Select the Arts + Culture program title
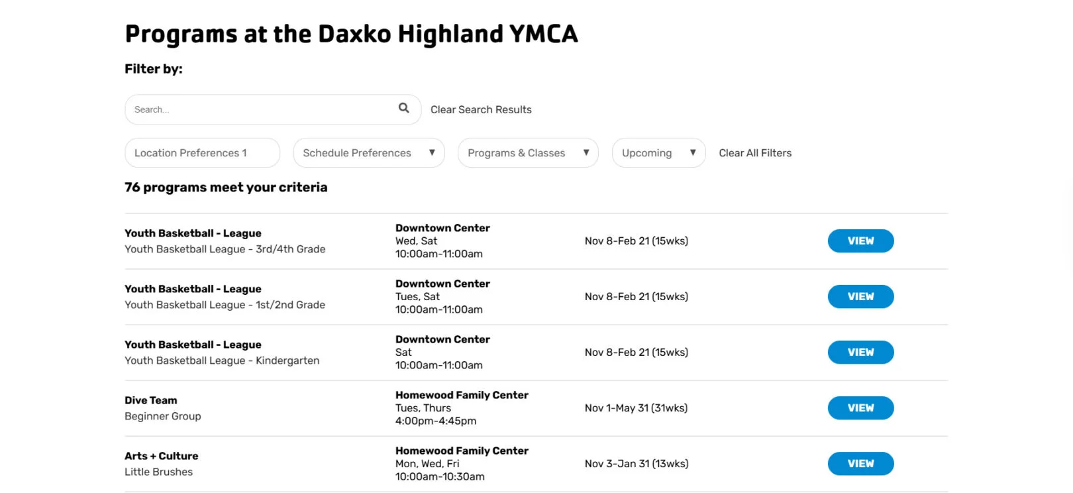 click(x=162, y=456)
